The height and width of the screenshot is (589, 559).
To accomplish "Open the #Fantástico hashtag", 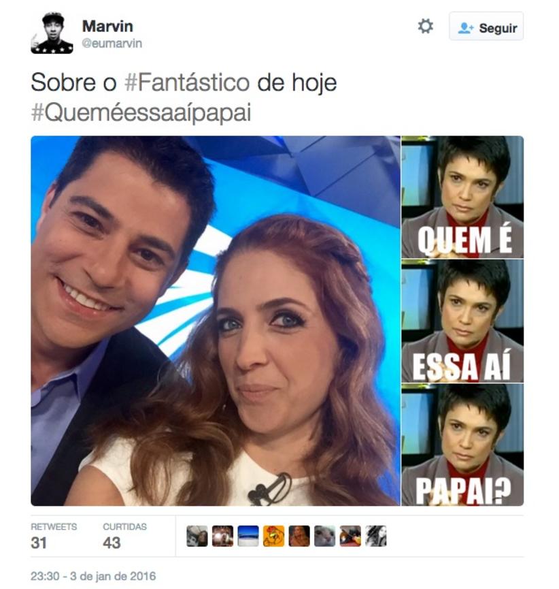I will (187, 82).
